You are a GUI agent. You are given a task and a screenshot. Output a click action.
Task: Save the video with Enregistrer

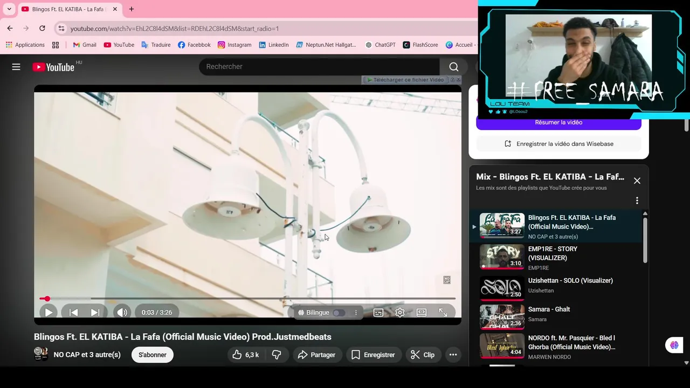click(x=373, y=355)
